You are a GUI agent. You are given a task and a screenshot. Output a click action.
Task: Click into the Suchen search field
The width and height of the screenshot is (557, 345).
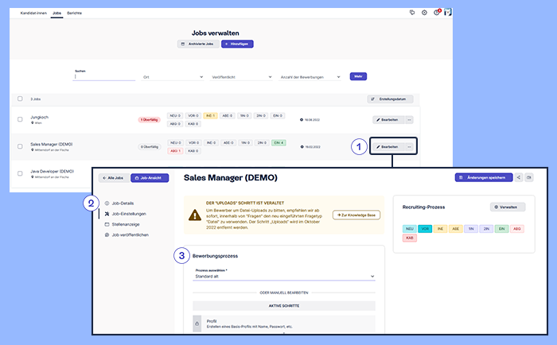point(104,76)
